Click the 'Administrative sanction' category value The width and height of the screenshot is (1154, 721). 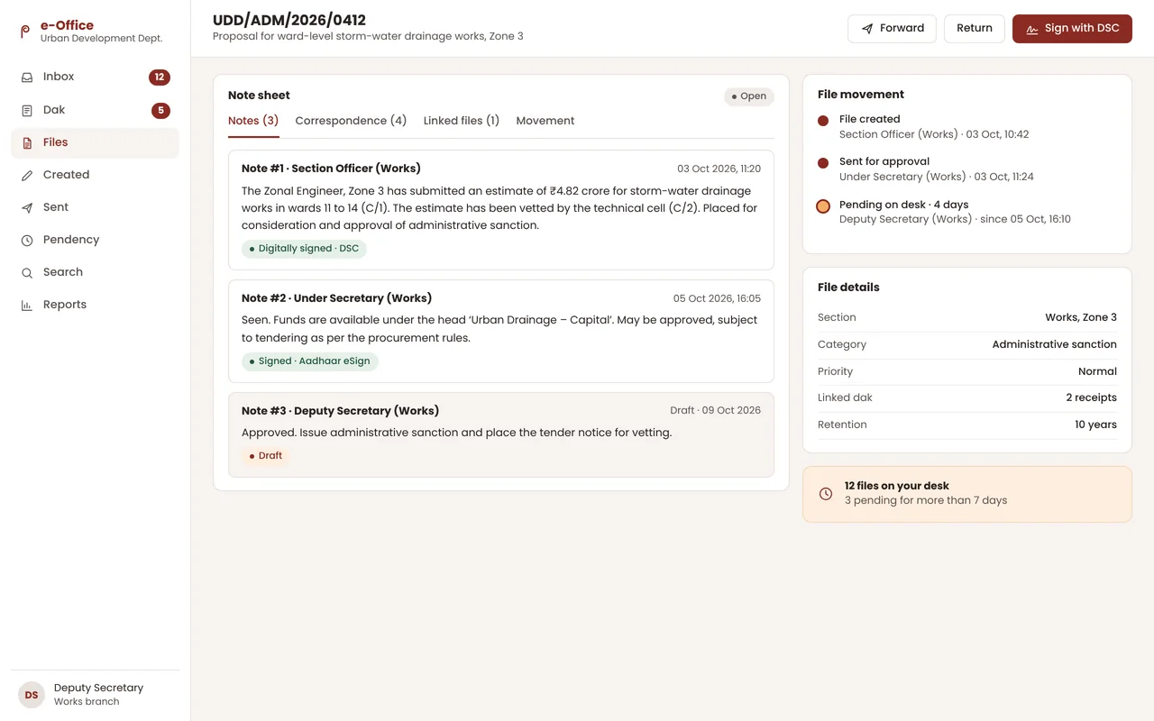pyautogui.click(x=1054, y=344)
